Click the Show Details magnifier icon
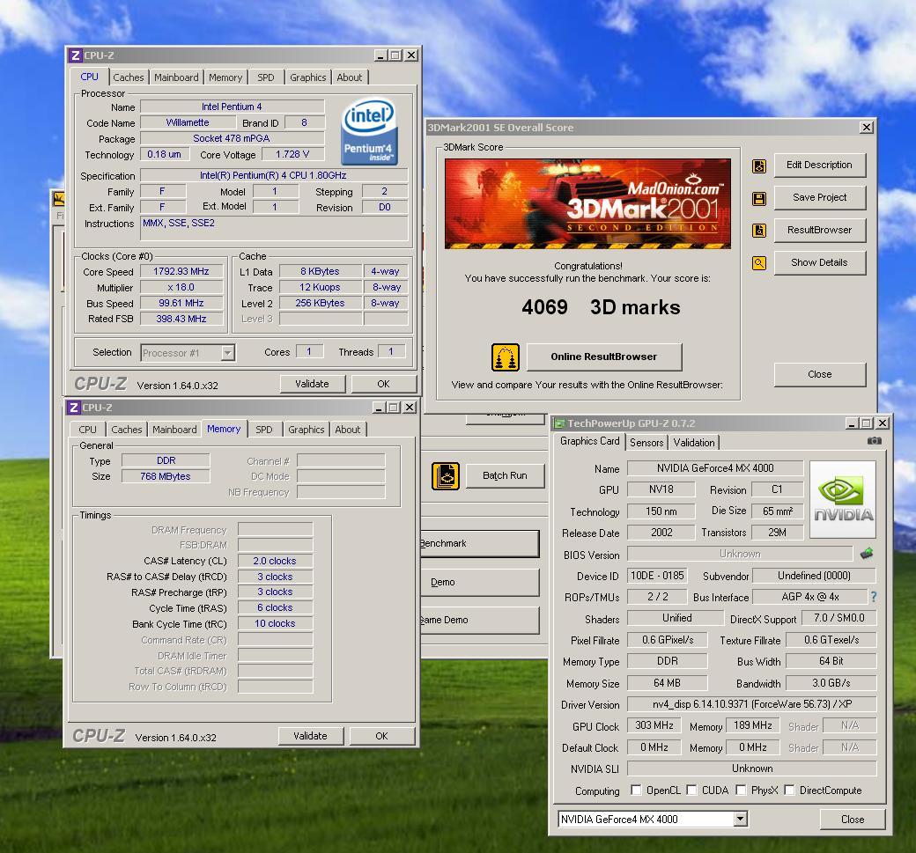916x853 pixels. (759, 263)
